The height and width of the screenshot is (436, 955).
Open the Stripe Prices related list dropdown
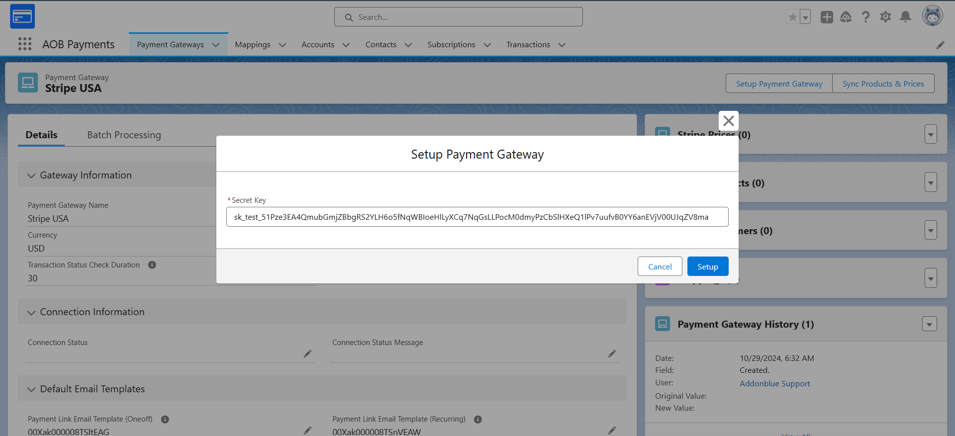pyautogui.click(x=931, y=134)
